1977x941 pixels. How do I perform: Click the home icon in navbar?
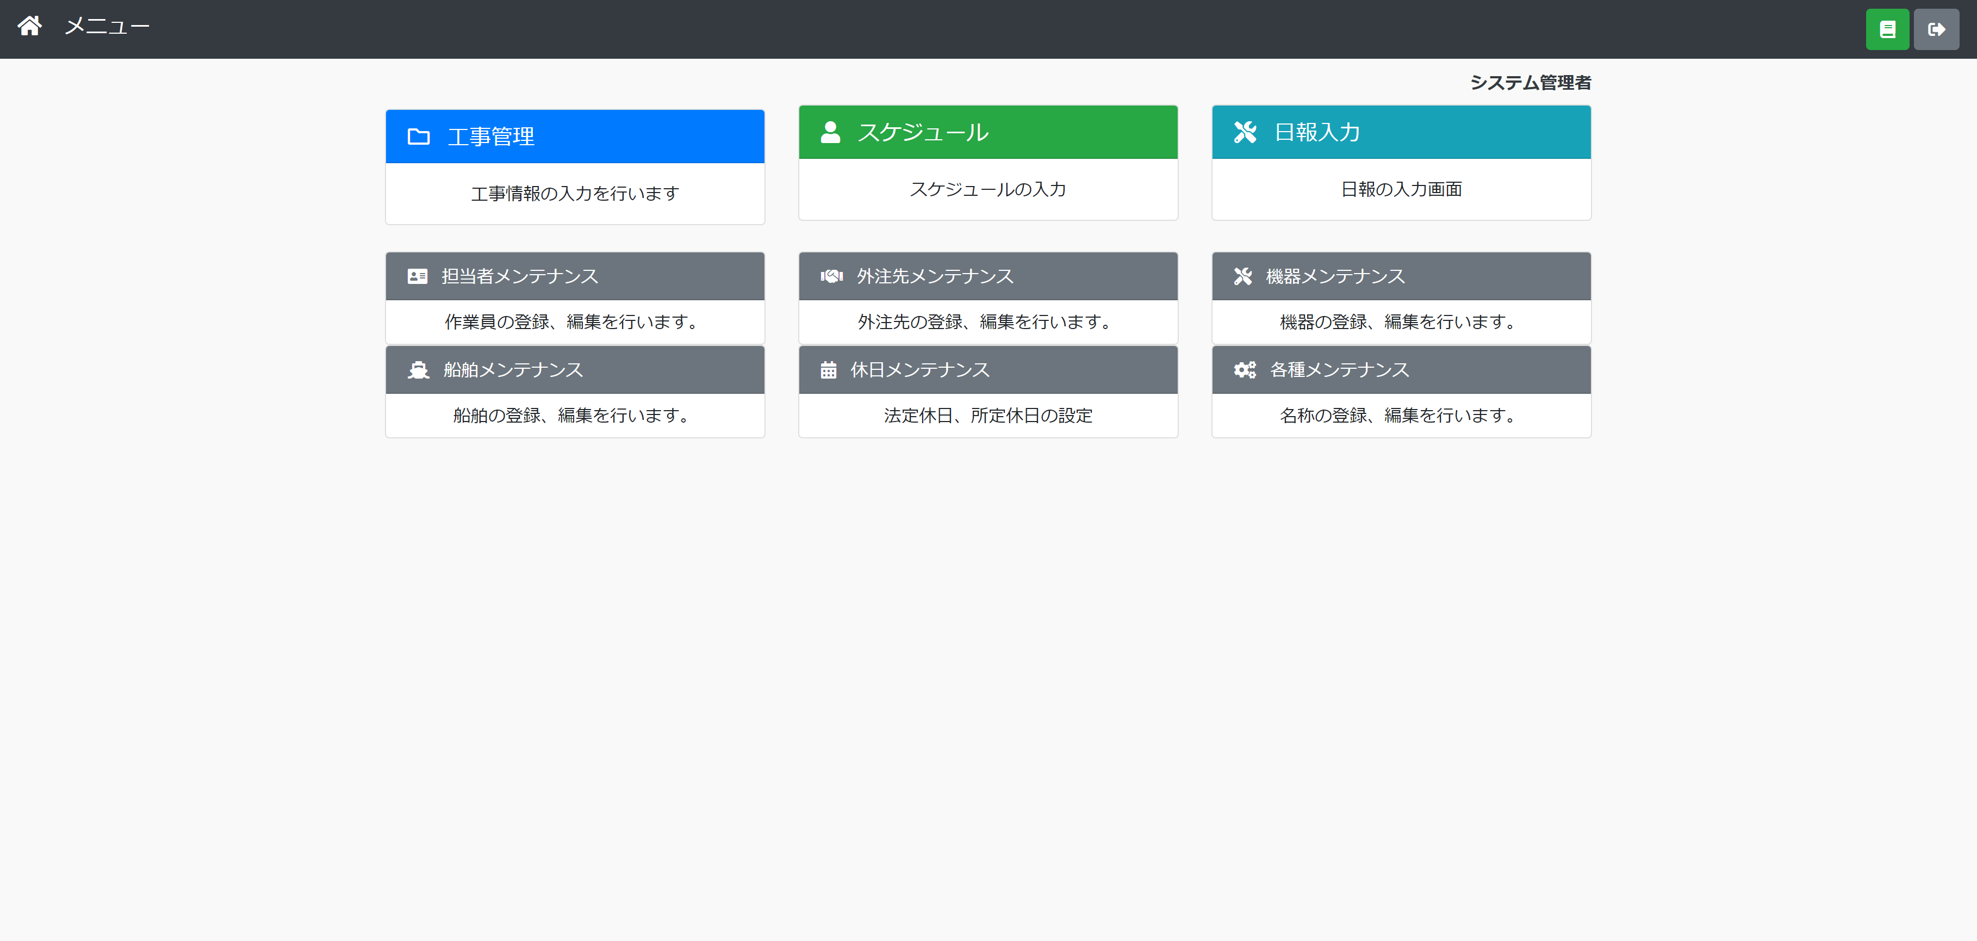click(30, 26)
